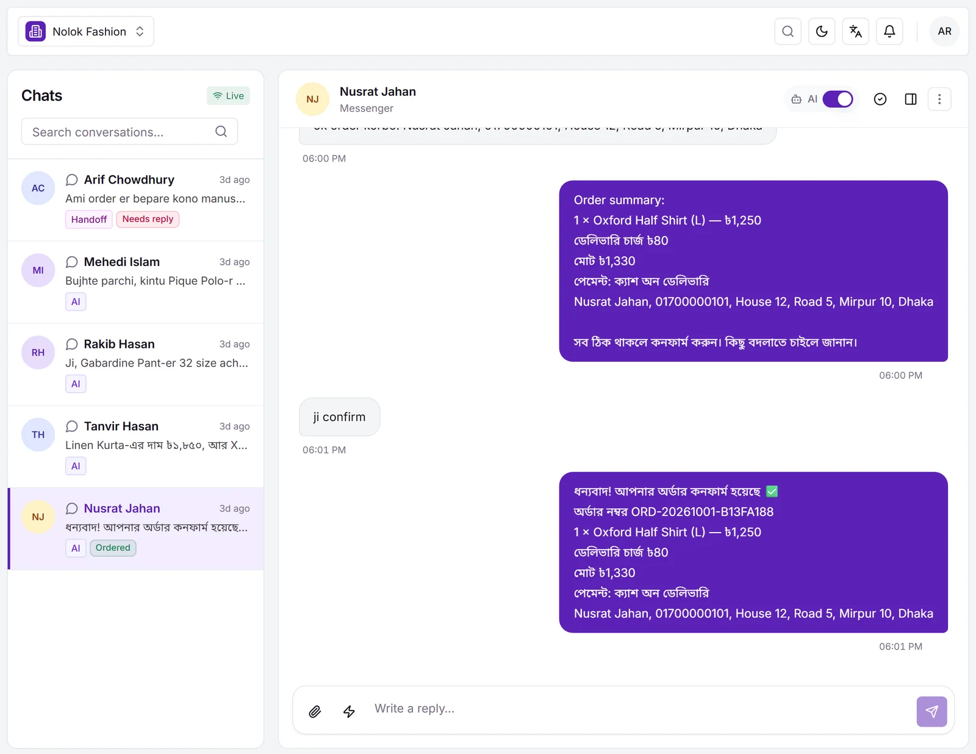Click the RH avatar of Rakib Hasan
Image resolution: width=976 pixels, height=754 pixels.
coord(38,353)
